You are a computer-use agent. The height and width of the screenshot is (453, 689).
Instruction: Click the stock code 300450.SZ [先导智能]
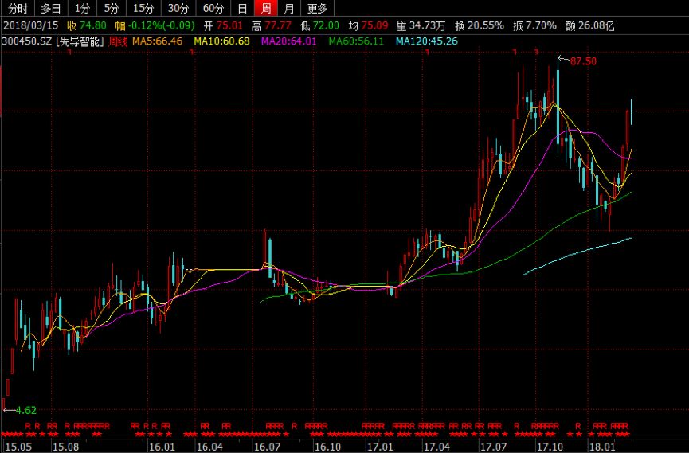click(53, 41)
